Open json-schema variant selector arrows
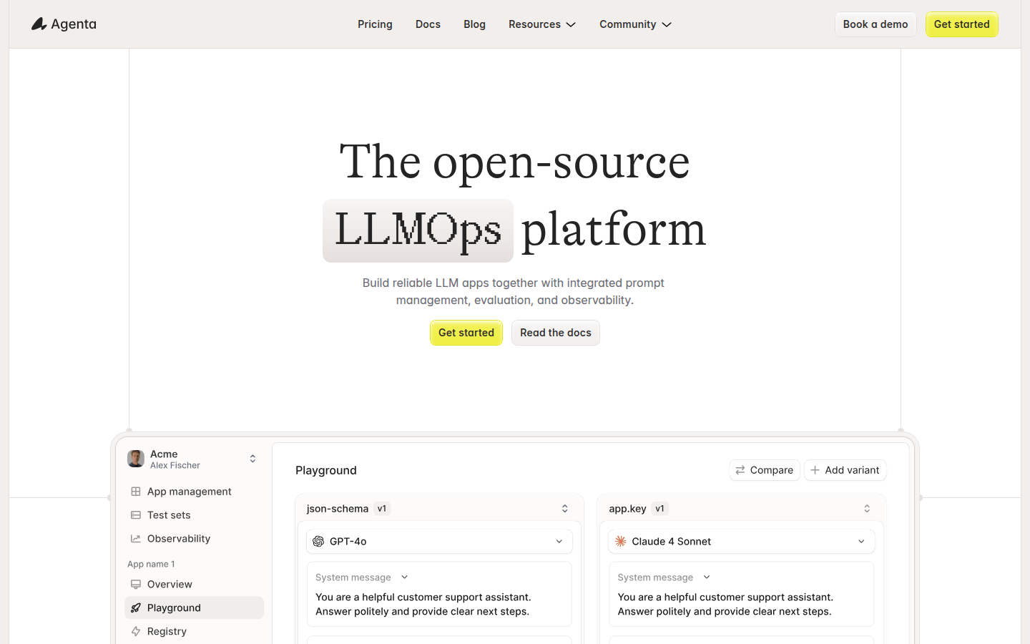Image resolution: width=1030 pixels, height=644 pixels. coord(564,509)
